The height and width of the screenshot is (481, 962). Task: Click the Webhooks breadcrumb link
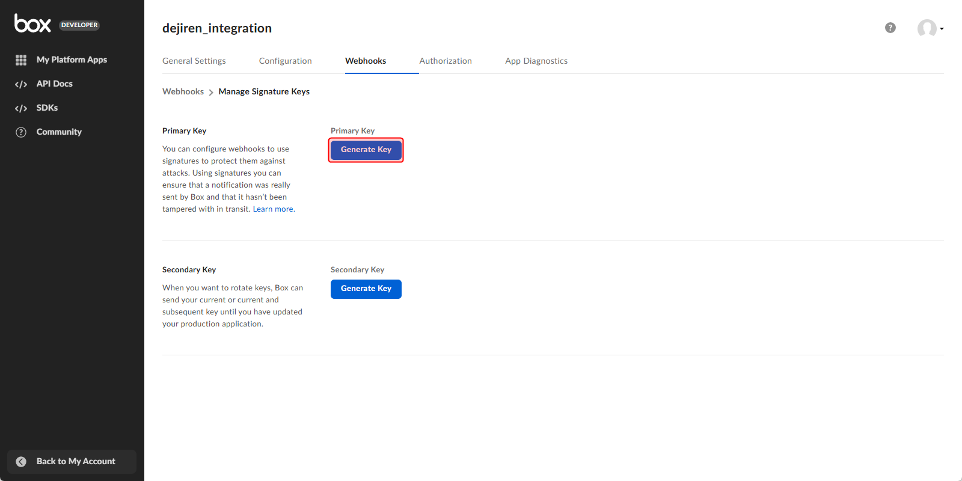tap(183, 91)
